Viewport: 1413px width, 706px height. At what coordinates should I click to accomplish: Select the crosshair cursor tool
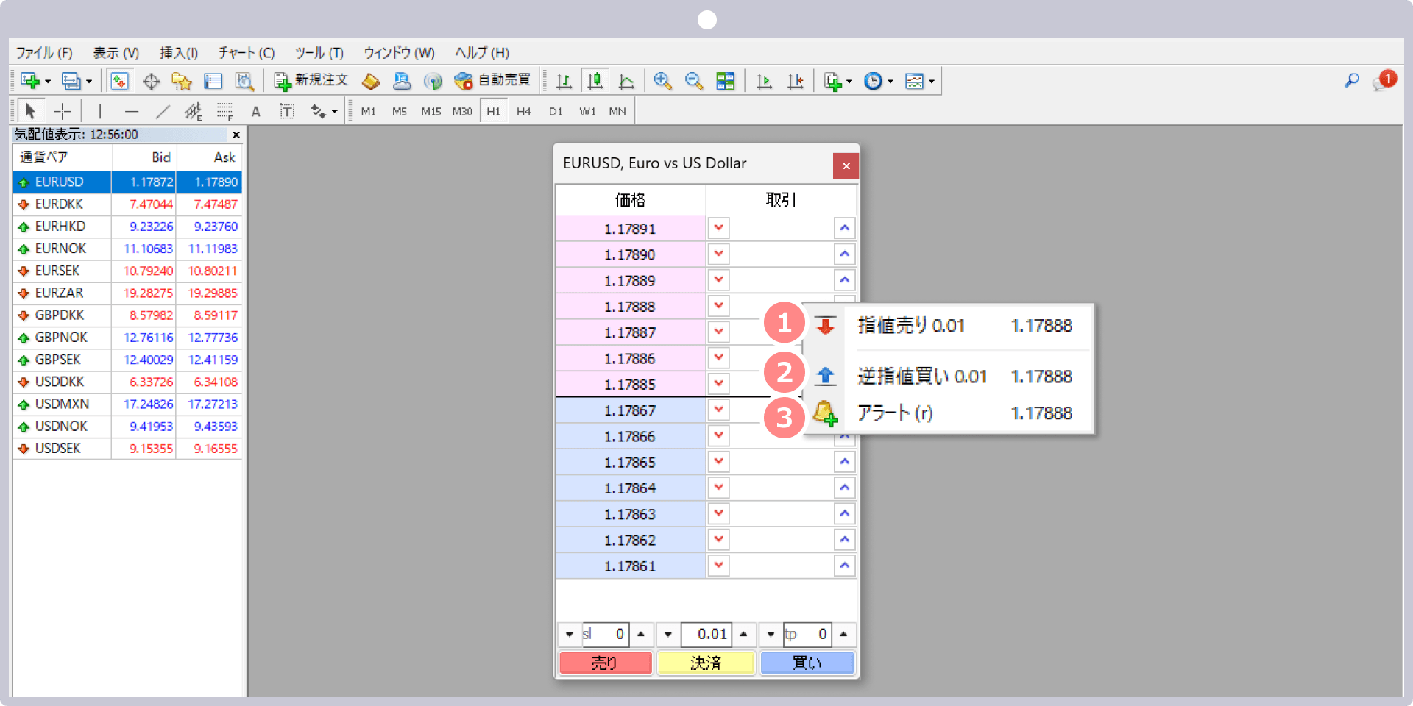[x=63, y=111]
